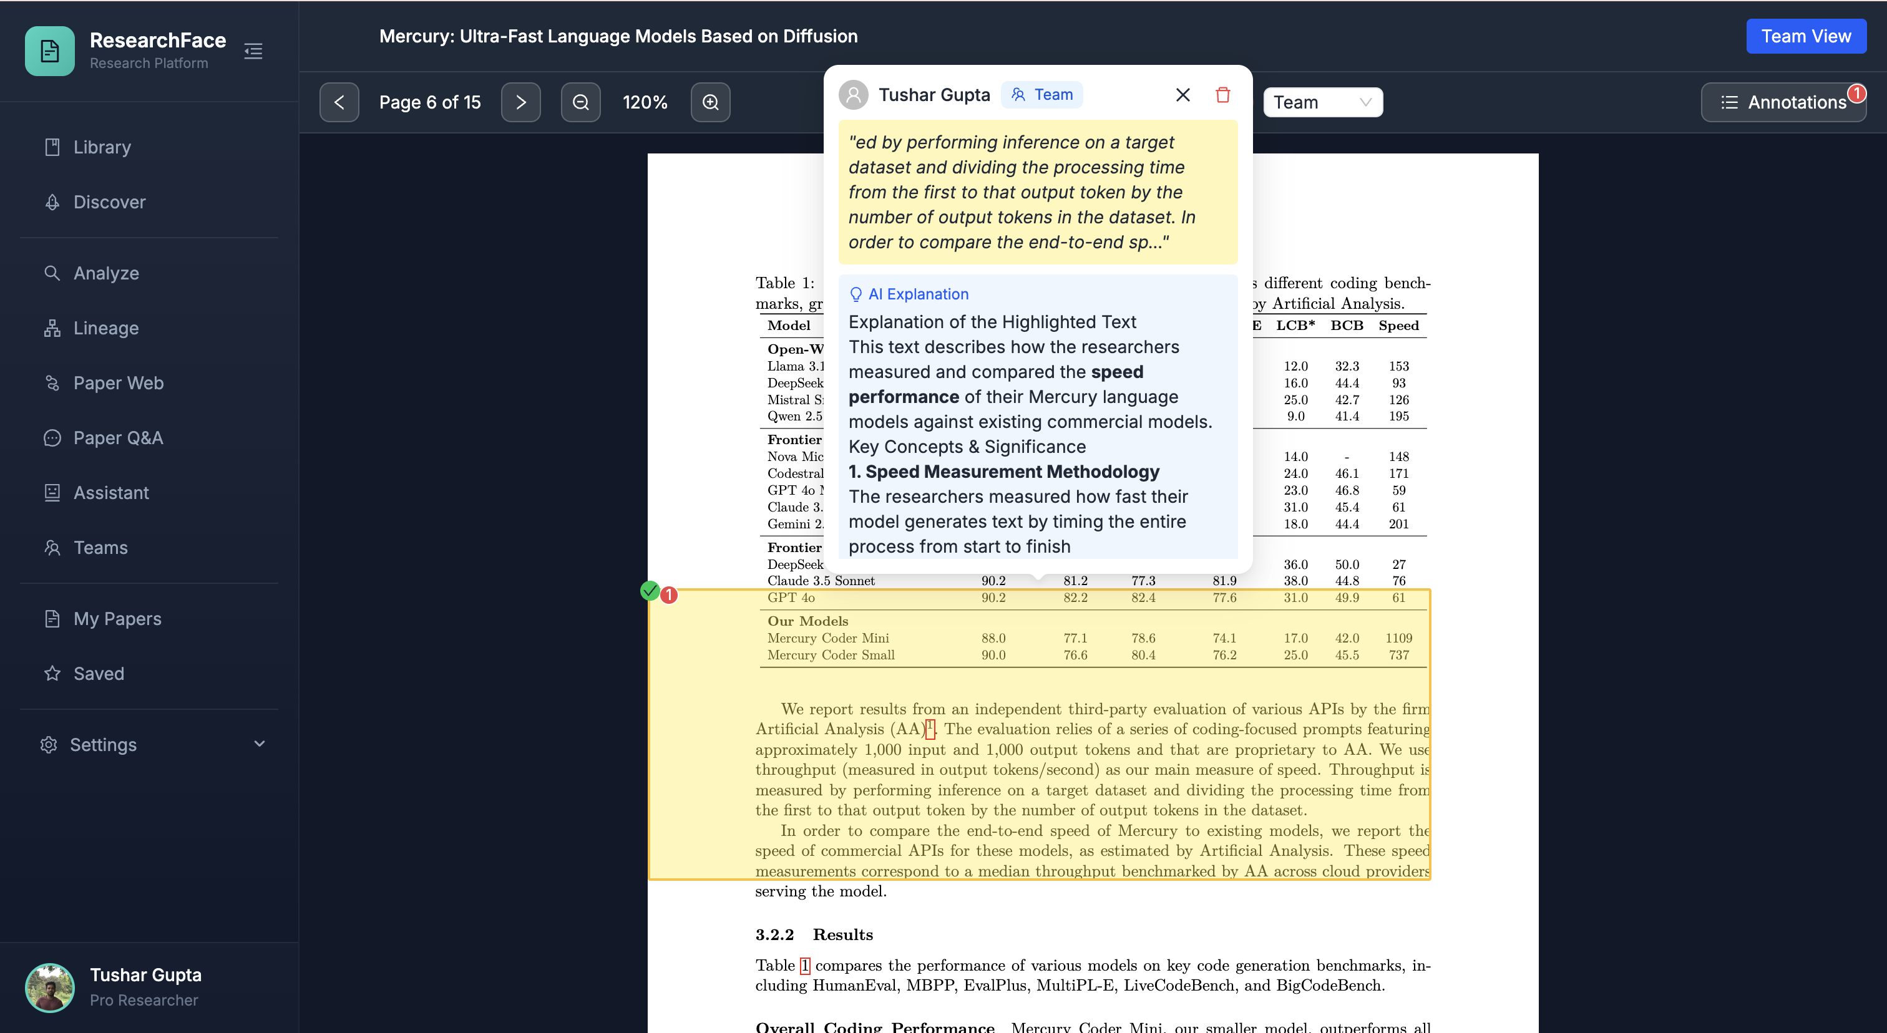
Task: Toggle the green checkmark on the highlighted annotation
Action: [649, 590]
